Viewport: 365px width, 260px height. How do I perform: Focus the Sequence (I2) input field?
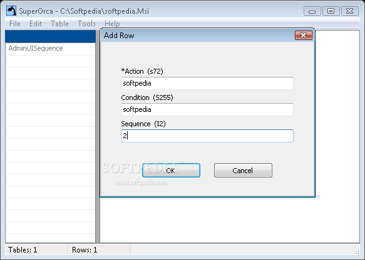click(207, 136)
